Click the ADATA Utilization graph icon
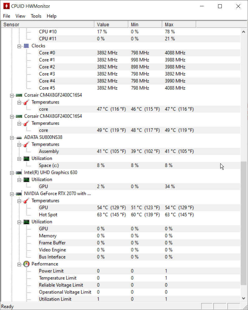 click(27, 159)
